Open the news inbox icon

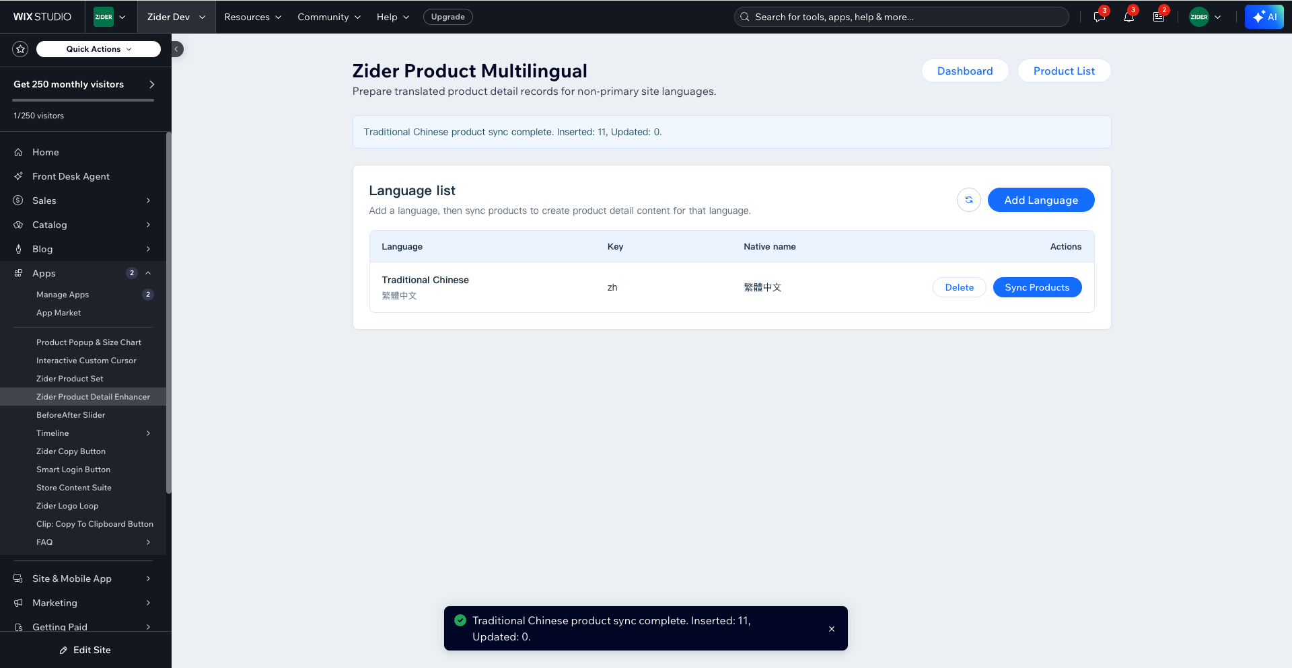click(x=1159, y=17)
